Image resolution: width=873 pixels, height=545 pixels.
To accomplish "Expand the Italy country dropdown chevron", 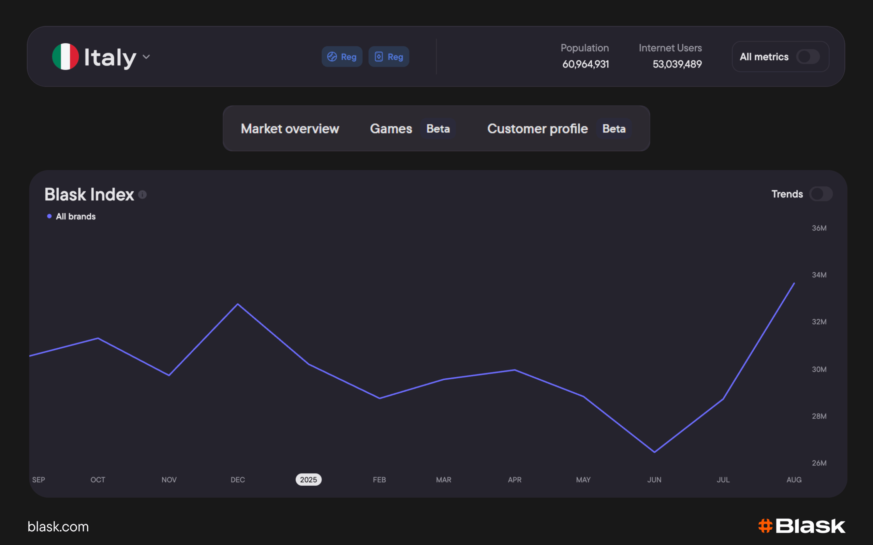I will coord(146,57).
